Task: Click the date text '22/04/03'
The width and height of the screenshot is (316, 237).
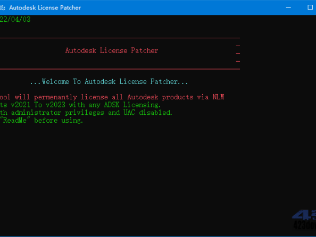Action: tap(15, 19)
